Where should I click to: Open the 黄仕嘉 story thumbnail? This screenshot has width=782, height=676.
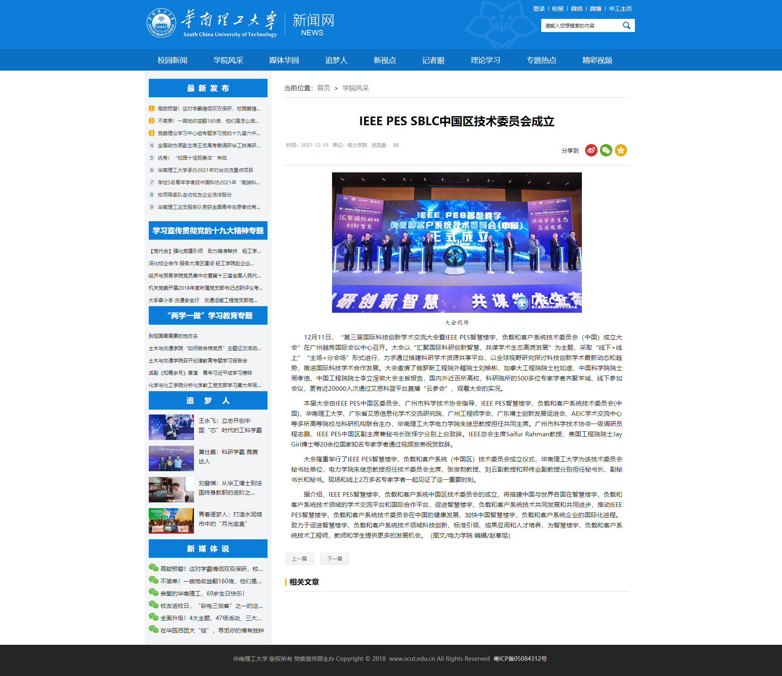(x=171, y=458)
